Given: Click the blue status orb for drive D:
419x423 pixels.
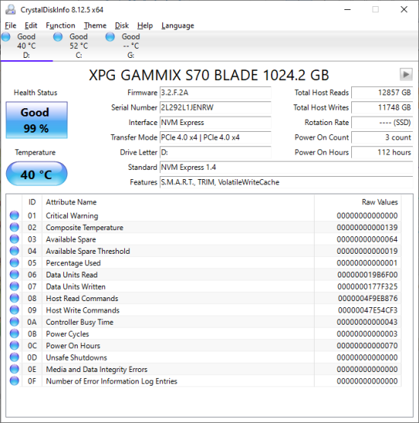Looking at the screenshot, I should click(5, 37).
